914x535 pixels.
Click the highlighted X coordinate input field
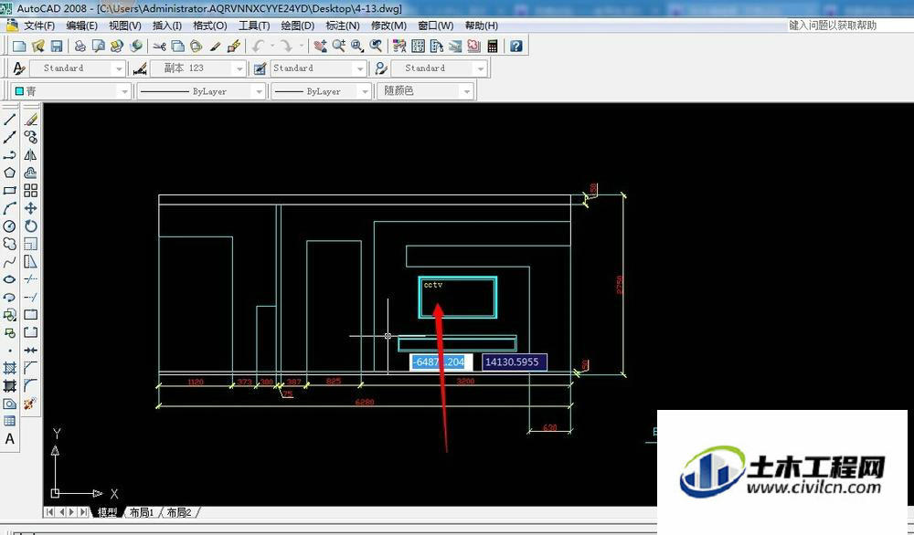pos(441,362)
